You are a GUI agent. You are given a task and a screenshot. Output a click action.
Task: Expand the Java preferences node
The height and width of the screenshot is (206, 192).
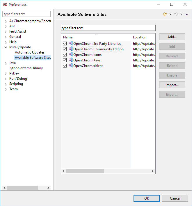pos(6,63)
